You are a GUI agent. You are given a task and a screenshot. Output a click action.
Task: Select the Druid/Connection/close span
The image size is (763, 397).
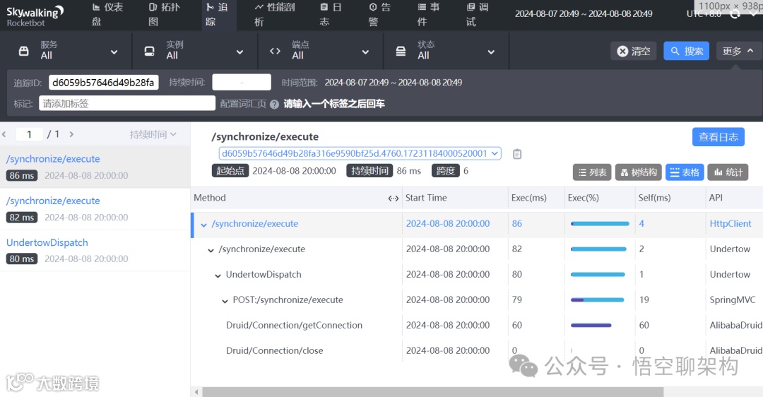click(x=274, y=350)
